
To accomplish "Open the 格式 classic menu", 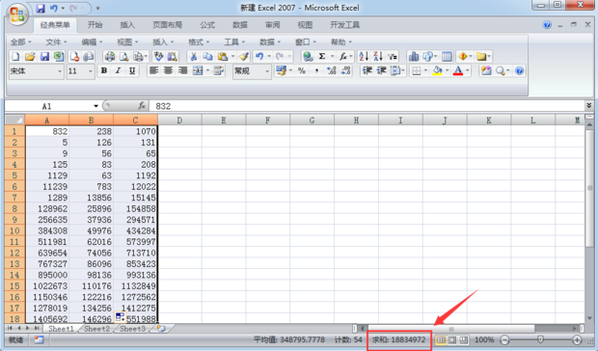I will (199, 41).
